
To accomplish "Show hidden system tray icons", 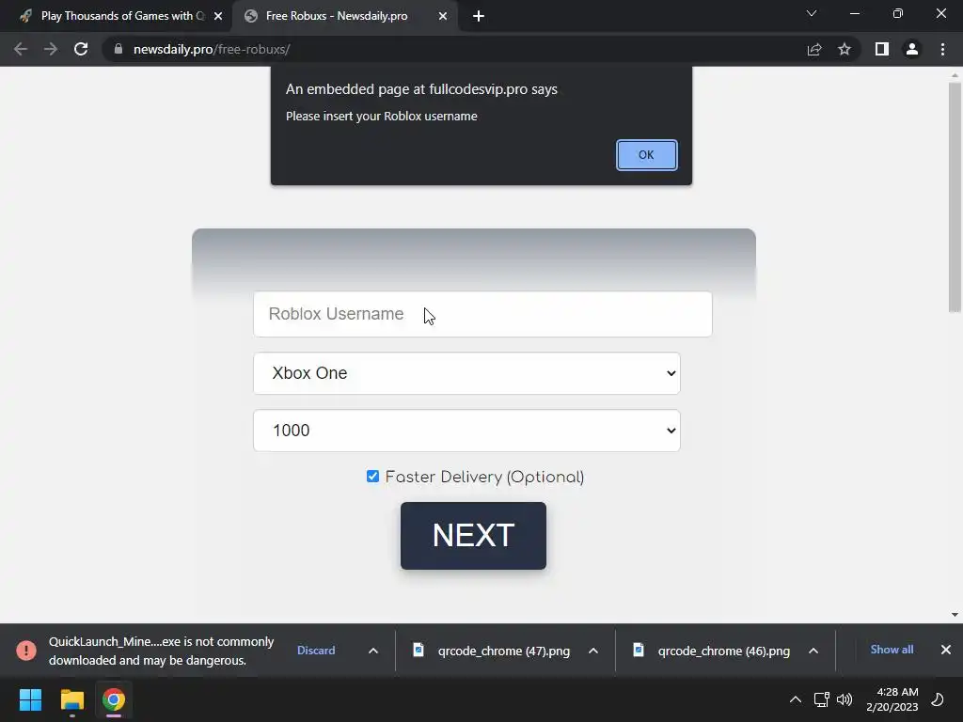I will click(x=796, y=699).
